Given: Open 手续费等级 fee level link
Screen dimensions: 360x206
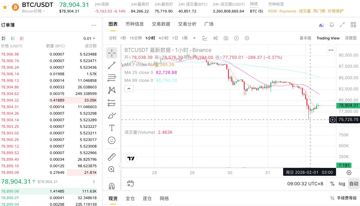Looking at the screenshot, I should (343, 198).
